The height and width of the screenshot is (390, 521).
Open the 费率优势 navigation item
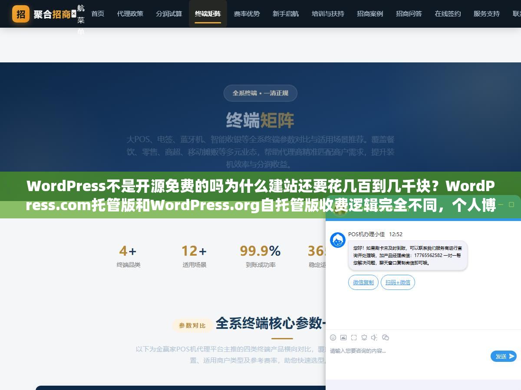[247, 14]
